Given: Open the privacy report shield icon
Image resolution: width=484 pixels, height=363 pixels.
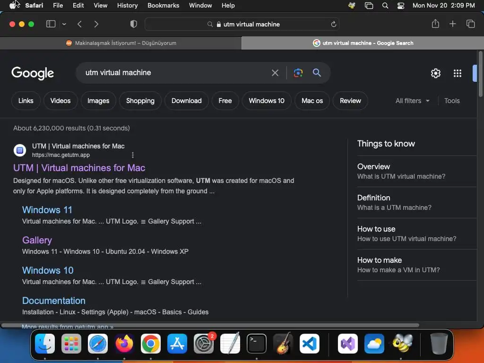Looking at the screenshot, I should click(x=134, y=24).
